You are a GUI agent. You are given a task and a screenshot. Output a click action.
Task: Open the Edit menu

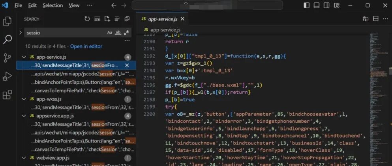coord(32,6)
